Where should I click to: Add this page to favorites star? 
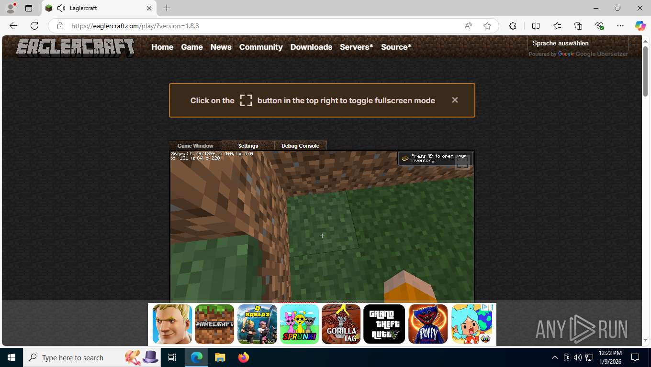487,26
